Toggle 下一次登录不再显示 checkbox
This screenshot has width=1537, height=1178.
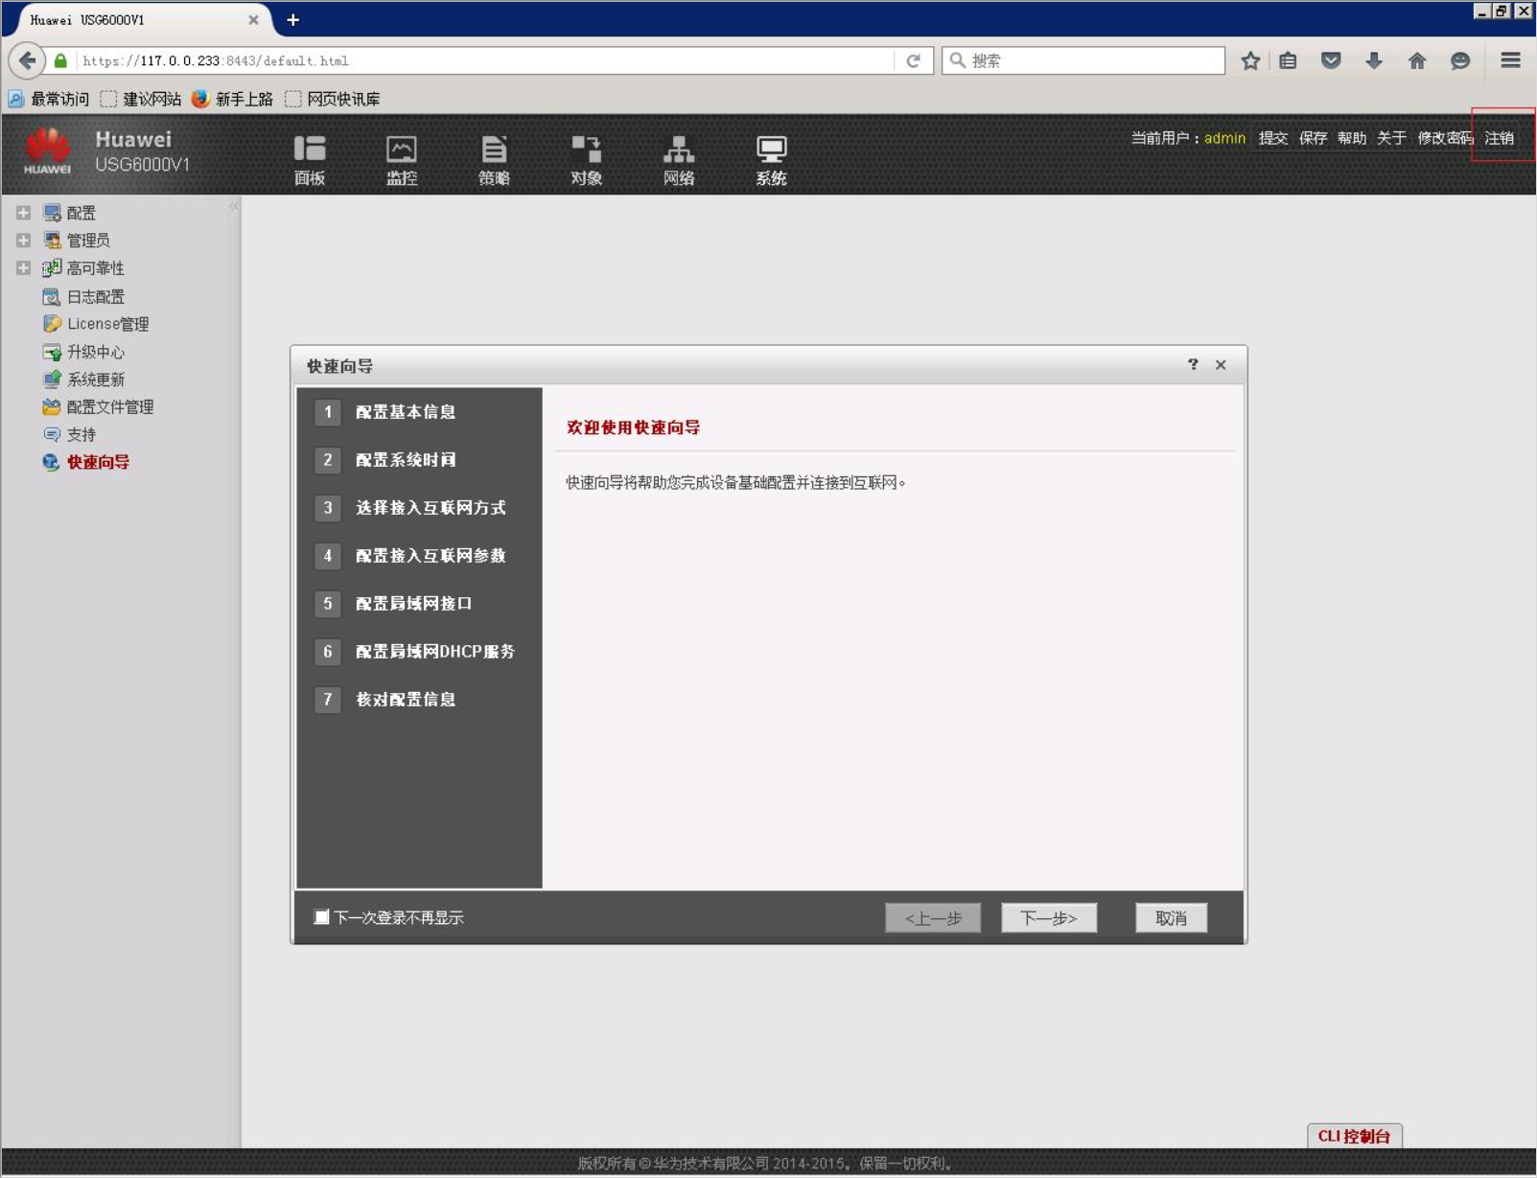click(x=322, y=917)
